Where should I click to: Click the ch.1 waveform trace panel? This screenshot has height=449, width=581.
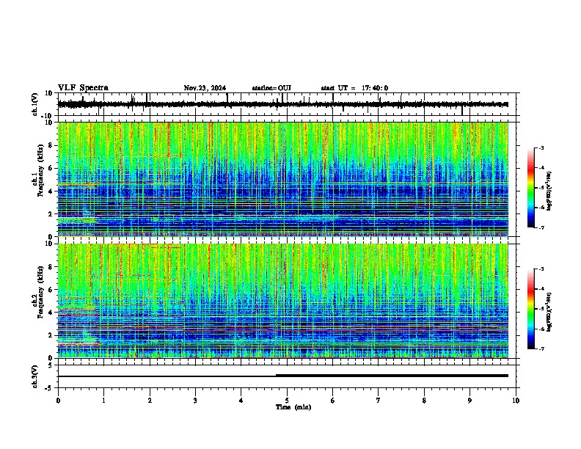pyautogui.click(x=288, y=104)
